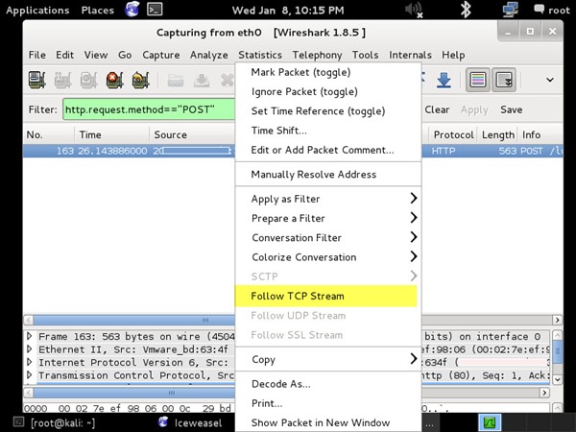576x432 pixels.
Task: Select Print... entry
Action: point(327,403)
